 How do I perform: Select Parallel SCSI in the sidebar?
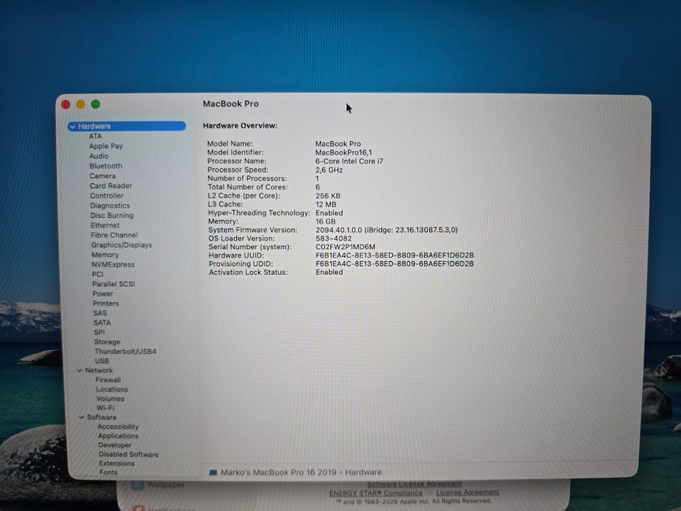[x=113, y=284]
